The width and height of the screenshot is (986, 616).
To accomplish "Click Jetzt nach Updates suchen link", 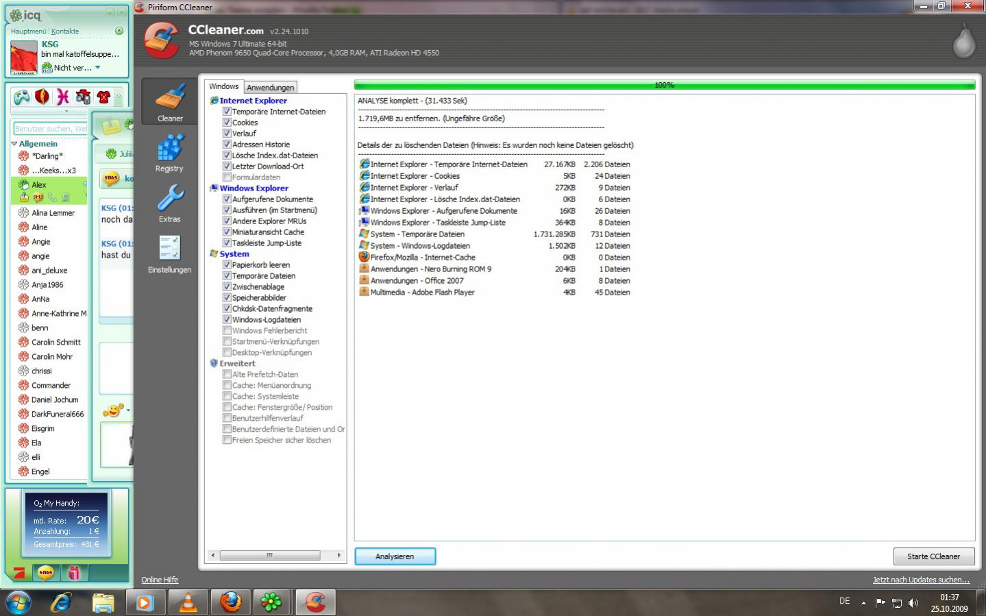I will pos(921,580).
